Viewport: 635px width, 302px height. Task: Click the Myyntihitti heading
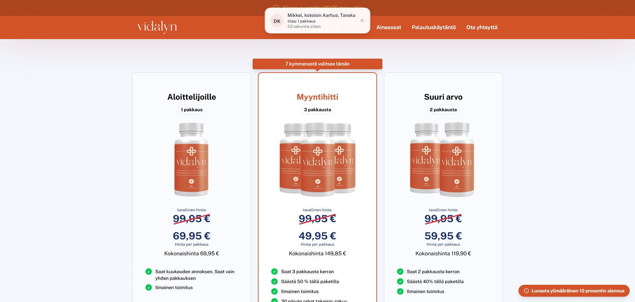317,97
